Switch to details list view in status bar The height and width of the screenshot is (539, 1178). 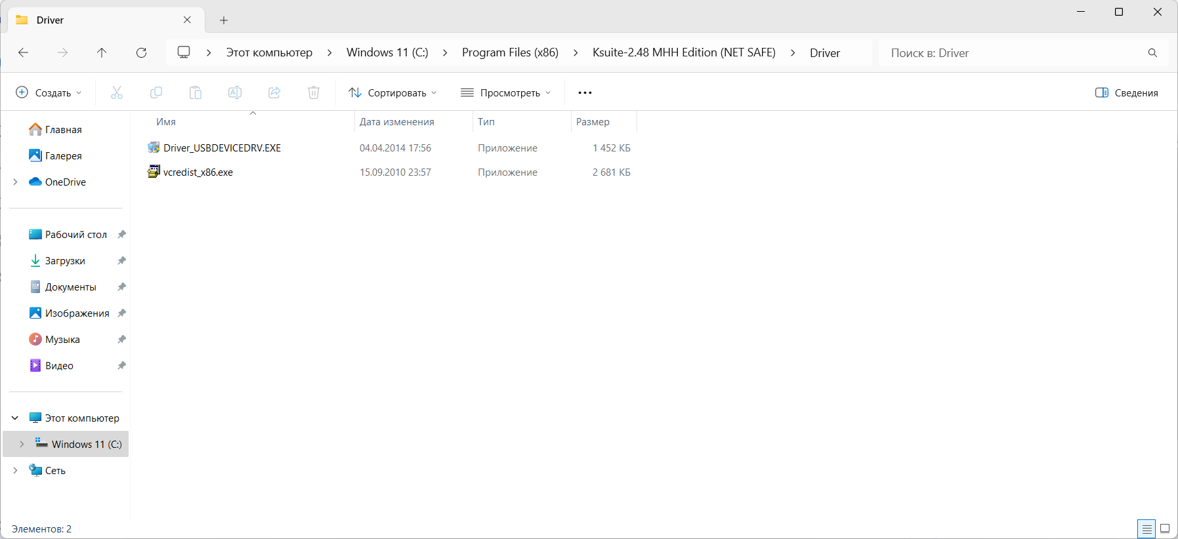click(x=1146, y=529)
